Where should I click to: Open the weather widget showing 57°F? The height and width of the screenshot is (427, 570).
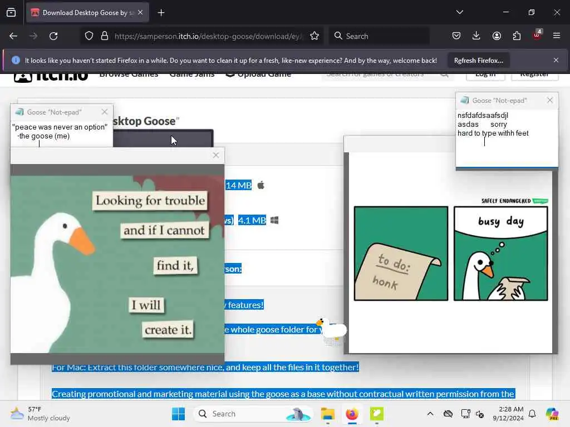[40, 414]
